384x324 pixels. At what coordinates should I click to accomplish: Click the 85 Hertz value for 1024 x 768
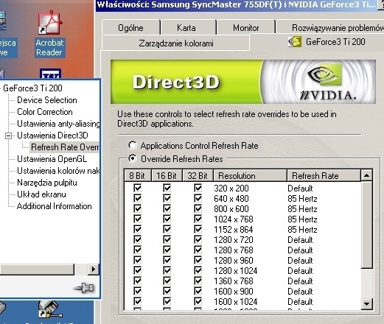[302, 219]
